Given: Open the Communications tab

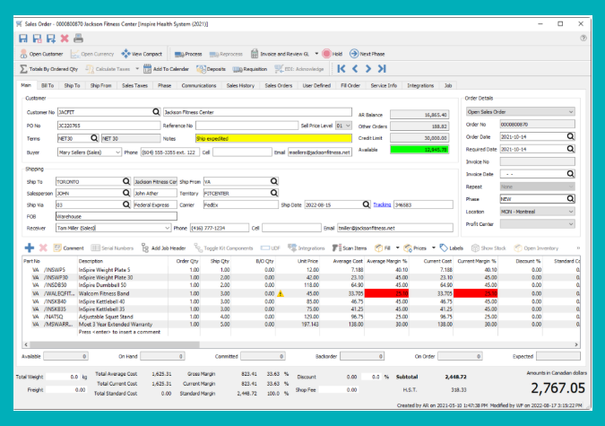Looking at the screenshot, I should click(199, 85).
